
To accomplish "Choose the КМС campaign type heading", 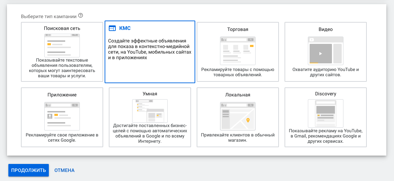I will (125, 28).
